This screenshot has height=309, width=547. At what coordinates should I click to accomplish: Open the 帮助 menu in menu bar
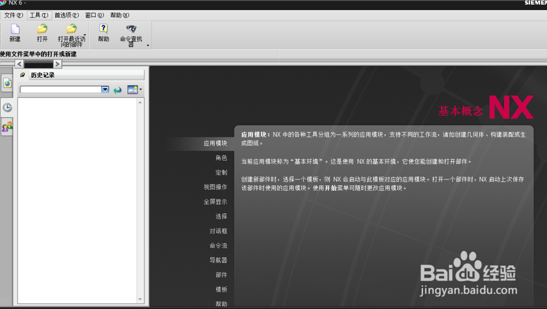tap(120, 15)
